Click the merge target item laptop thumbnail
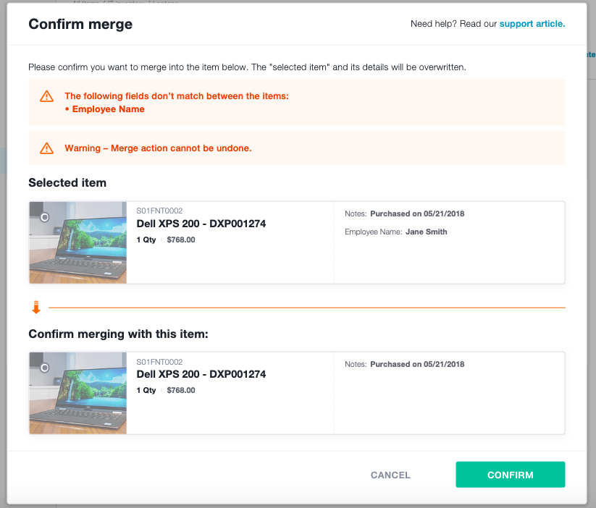Image resolution: width=596 pixels, height=508 pixels. (x=78, y=393)
